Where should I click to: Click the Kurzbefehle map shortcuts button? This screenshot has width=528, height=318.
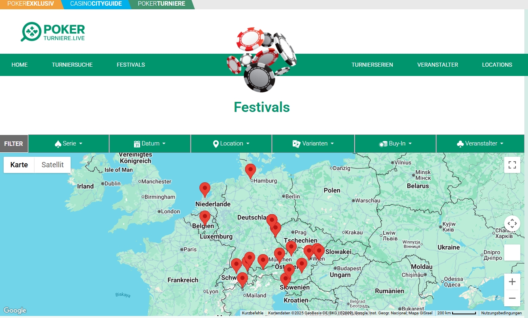pos(253,313)
